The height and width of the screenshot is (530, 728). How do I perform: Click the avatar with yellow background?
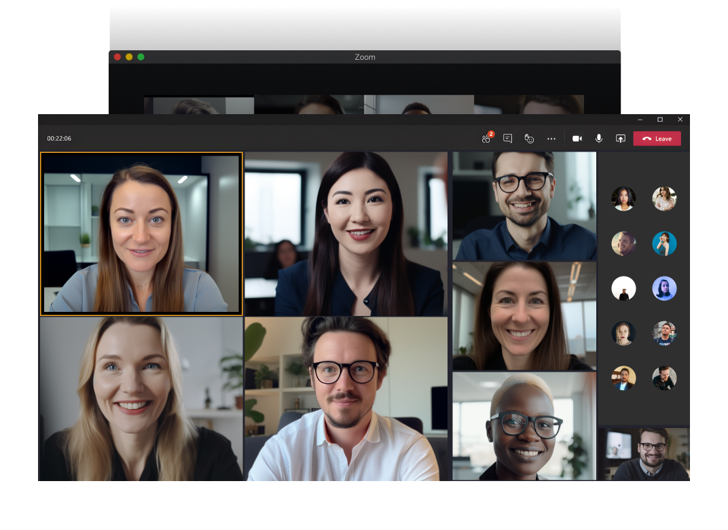[623, 378]
